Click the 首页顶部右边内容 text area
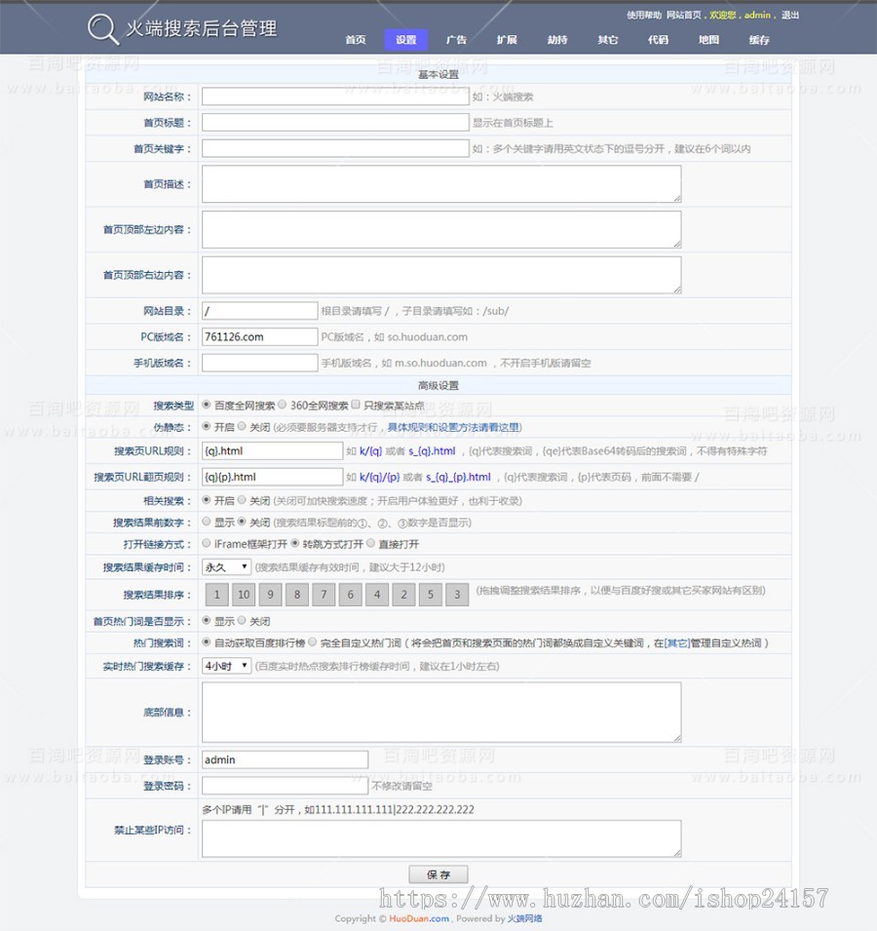Image resolution: width=877 pixels, height=931 pixels. click(441, 275)
